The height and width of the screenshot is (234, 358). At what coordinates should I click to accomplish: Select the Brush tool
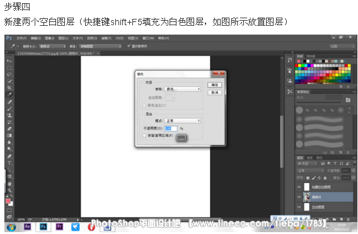[9, 108]
